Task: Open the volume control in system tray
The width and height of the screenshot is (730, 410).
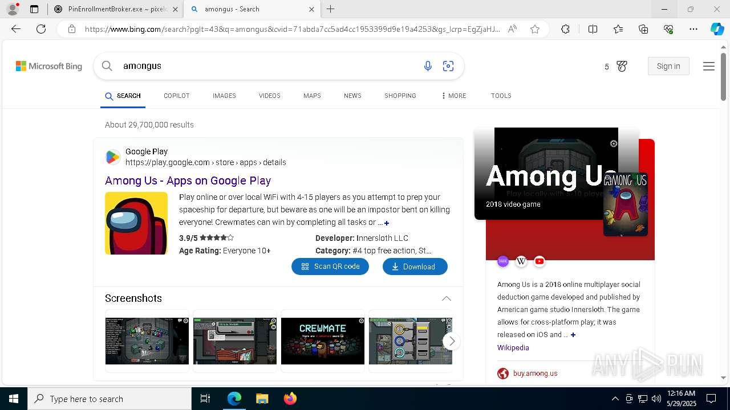Action: tap(656, 399)
